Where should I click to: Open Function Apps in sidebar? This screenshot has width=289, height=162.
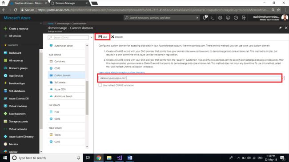(14, 83)
